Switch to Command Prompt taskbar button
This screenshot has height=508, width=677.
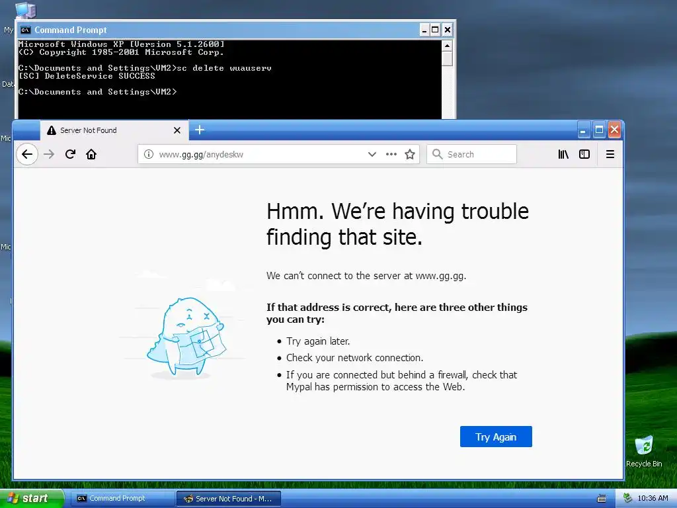point(122,499)
